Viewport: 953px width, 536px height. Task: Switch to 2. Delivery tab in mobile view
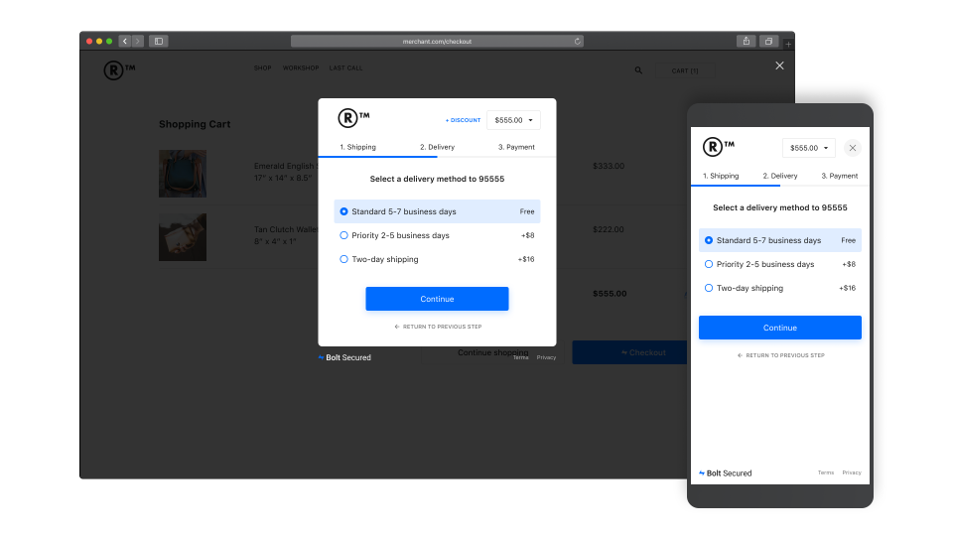tap(780, 176)
